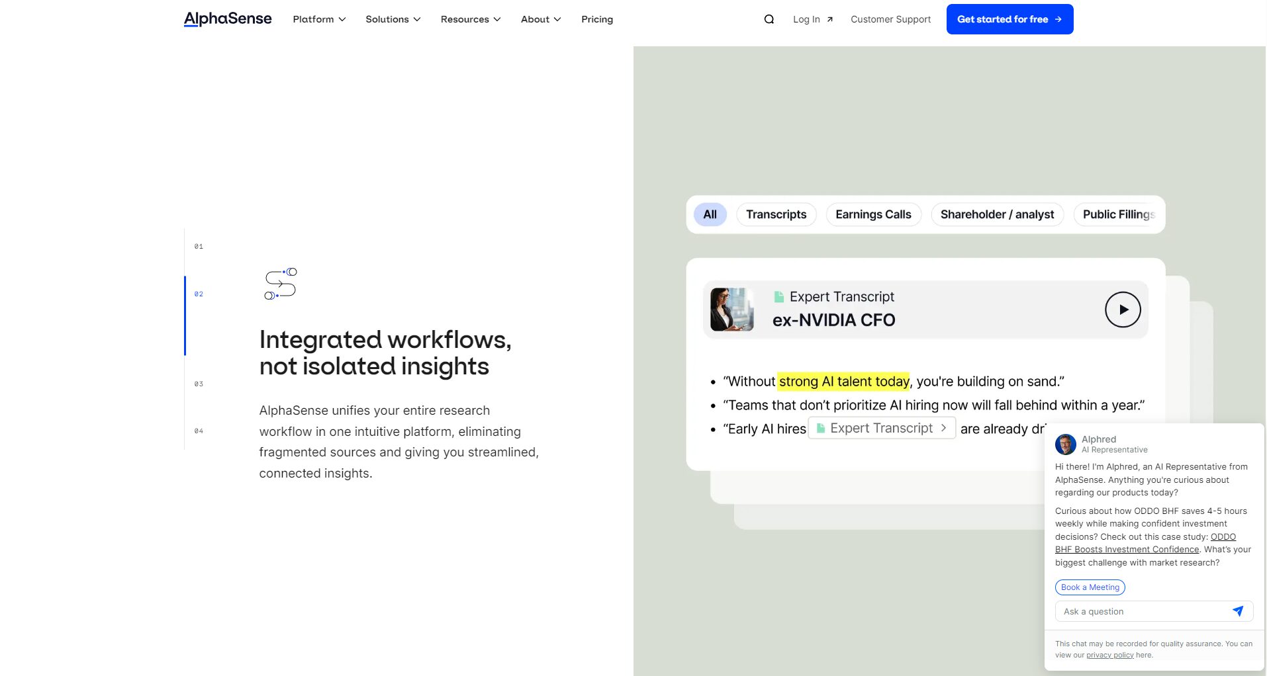Click the Book a Meeting button
1267x676 pixels.
(1090, 587)
